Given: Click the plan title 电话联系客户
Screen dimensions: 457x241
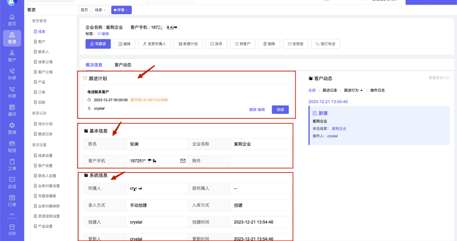Looking at the screenshot, I should [98, 92].
